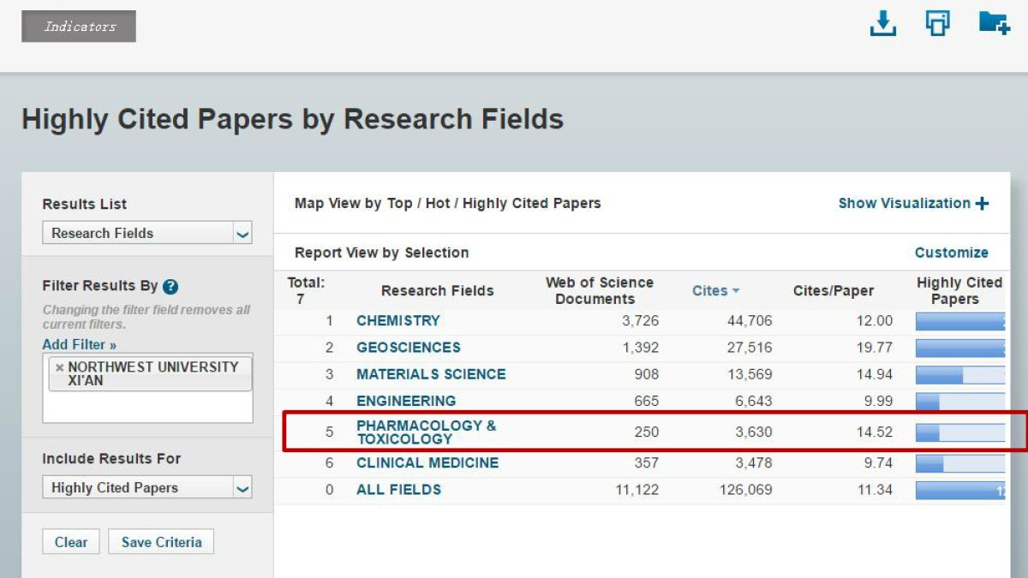Sort by the Cites column header
Viewport: 1028px width, 578px height.
pyautogui.click(x=709, y=291)
